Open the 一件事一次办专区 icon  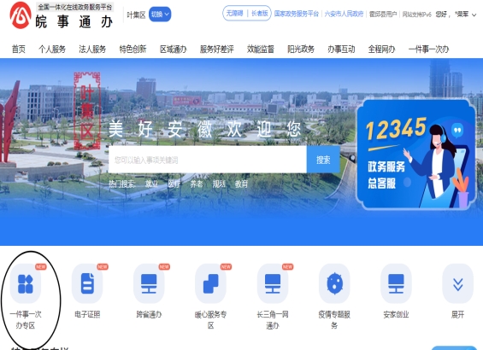tap(26, 283)
